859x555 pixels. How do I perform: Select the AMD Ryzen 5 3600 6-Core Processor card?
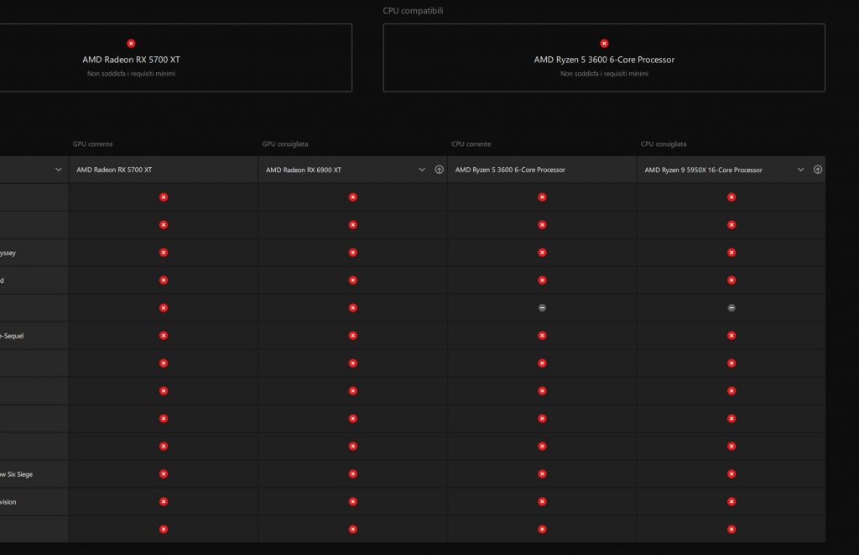(604, 58)
